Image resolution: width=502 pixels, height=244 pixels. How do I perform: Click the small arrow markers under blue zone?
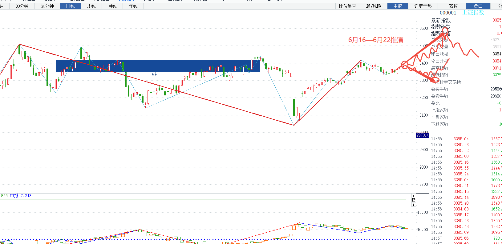(x=154, y=74)
